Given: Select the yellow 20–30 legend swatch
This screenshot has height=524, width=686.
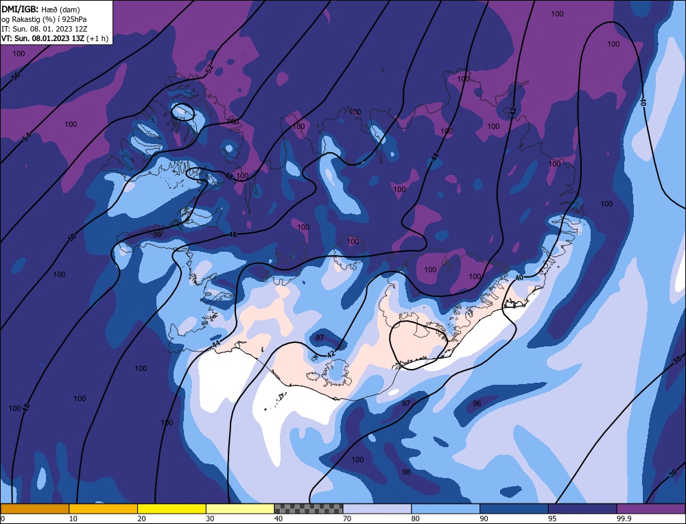Looking at the screenshot, I should pyautogui.click(x=171, y=508).
